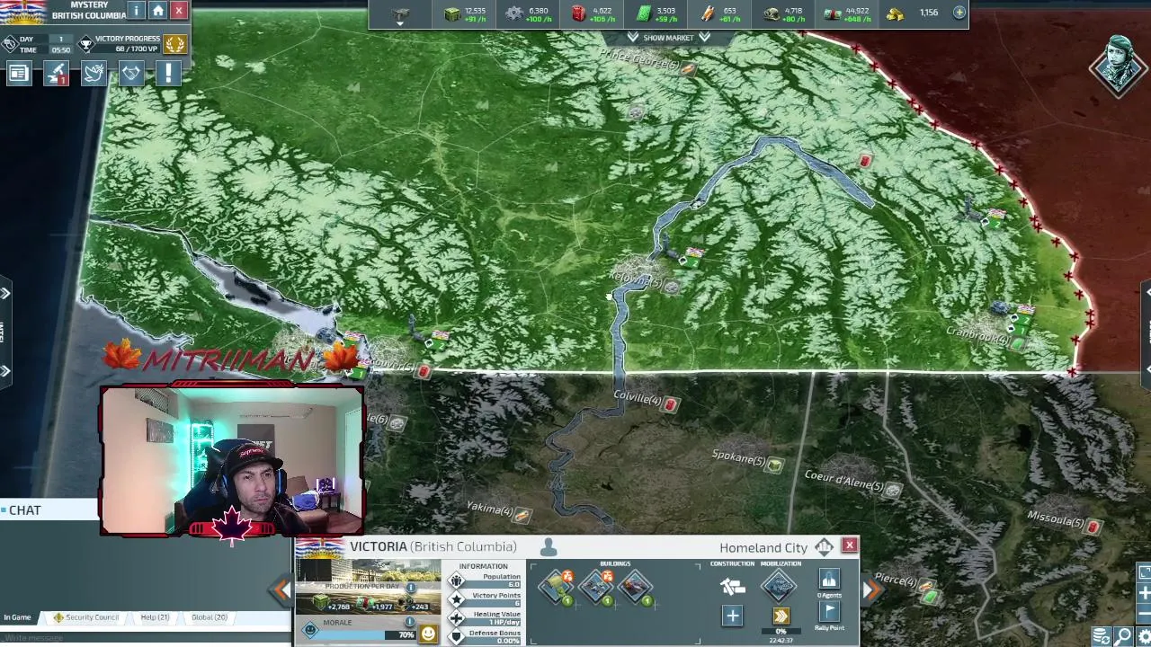Image resolution: width=1151 pixels, height=647 pixels.
Task: Click the manpower helmet resource icon
Action: [772, 13]
